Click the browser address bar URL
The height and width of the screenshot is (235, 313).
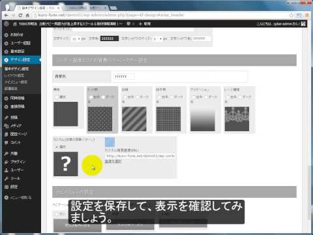coord(111,15)
